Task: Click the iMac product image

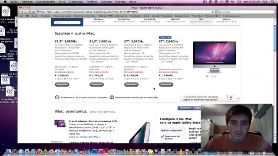Action: click(215, 57)
